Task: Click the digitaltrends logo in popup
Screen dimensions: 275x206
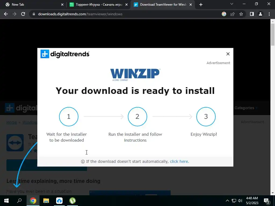Action: click(x=65, y=54)
